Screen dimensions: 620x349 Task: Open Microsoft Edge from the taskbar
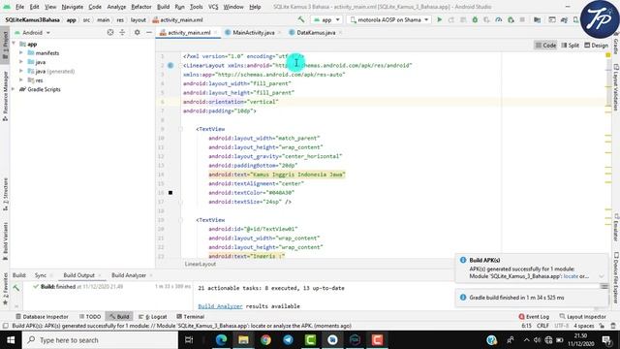(221, 340)
